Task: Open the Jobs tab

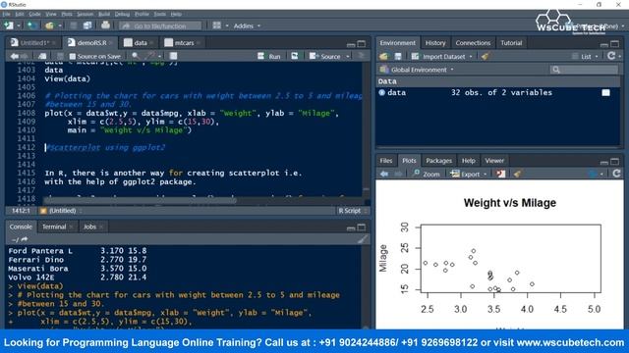Action: 89,227
